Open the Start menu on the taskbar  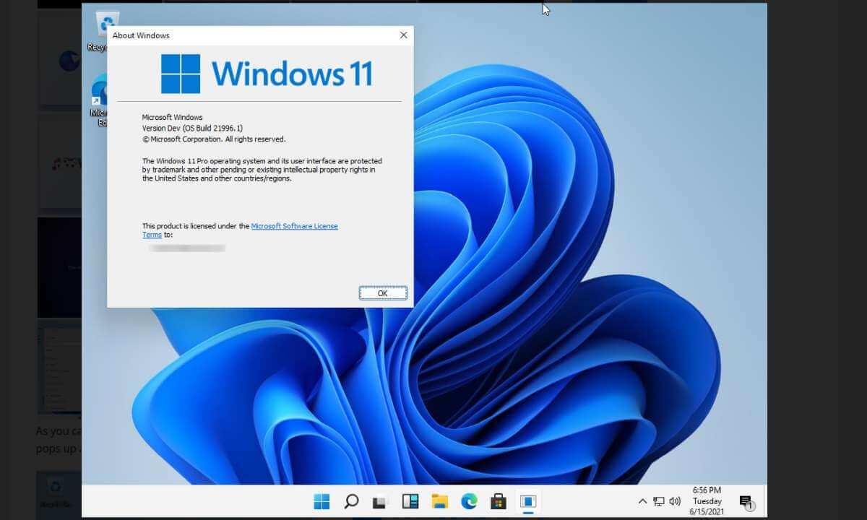[x=322, y=501]
